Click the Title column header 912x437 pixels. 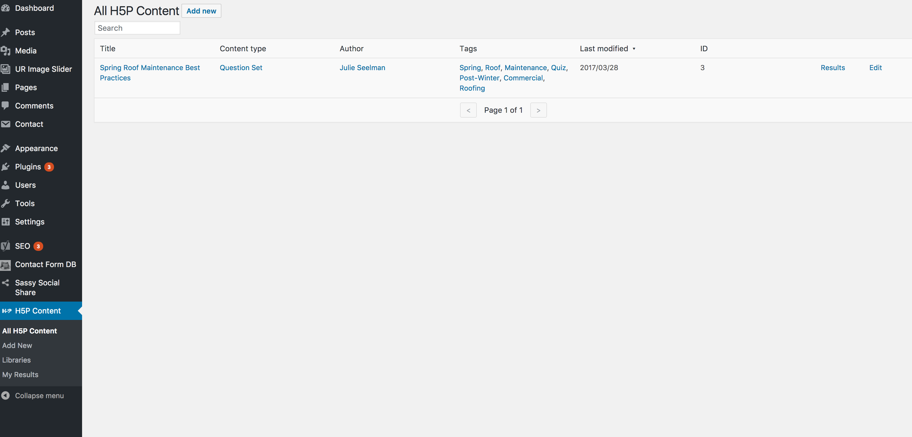coord(108,49)
